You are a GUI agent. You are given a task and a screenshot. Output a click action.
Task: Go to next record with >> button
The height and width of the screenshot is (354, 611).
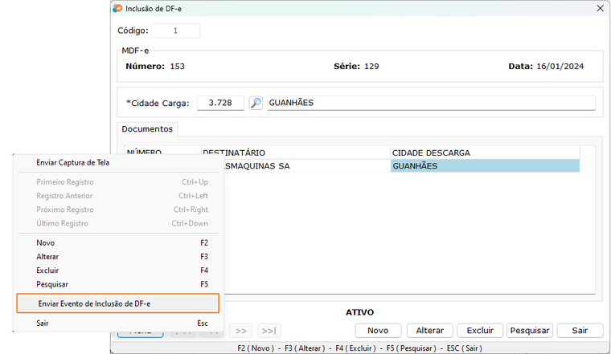[241, 331]
